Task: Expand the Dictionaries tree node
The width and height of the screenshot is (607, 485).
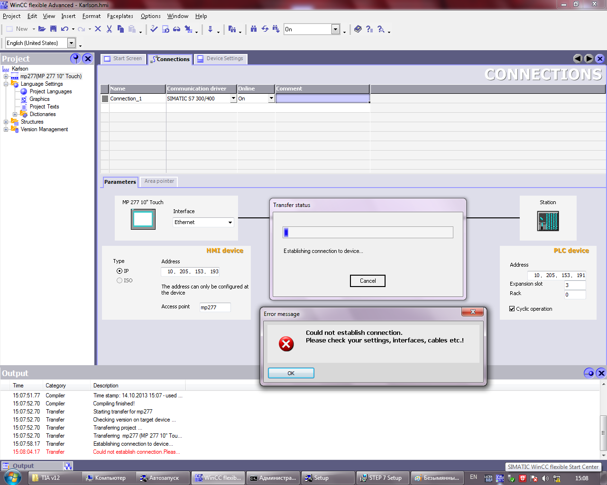Action: (x=15, y=114)
